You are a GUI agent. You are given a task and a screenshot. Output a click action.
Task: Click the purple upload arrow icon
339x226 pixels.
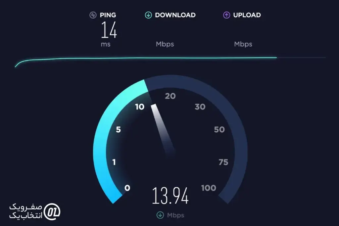[226, 15]
